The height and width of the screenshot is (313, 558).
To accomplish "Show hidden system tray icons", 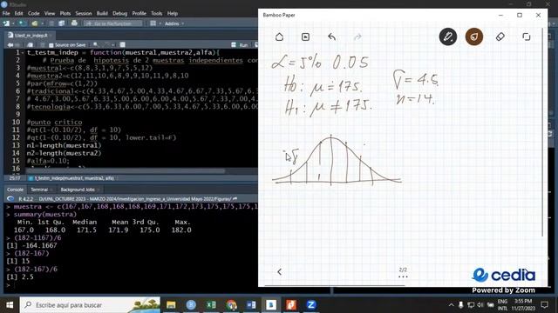I will pyautogui.click(x=451, y=305).
